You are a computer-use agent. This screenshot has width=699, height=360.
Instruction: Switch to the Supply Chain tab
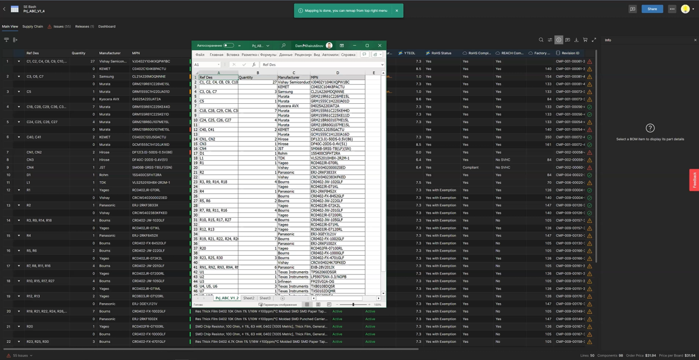click(x=32, y=26)
